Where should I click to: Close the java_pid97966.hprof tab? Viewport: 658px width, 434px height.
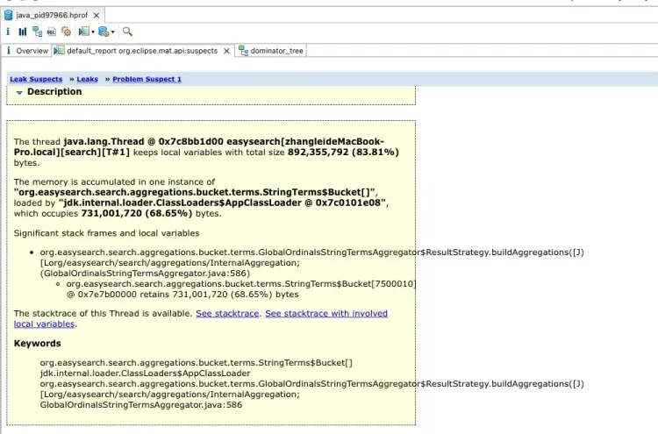tap(97, 16)
